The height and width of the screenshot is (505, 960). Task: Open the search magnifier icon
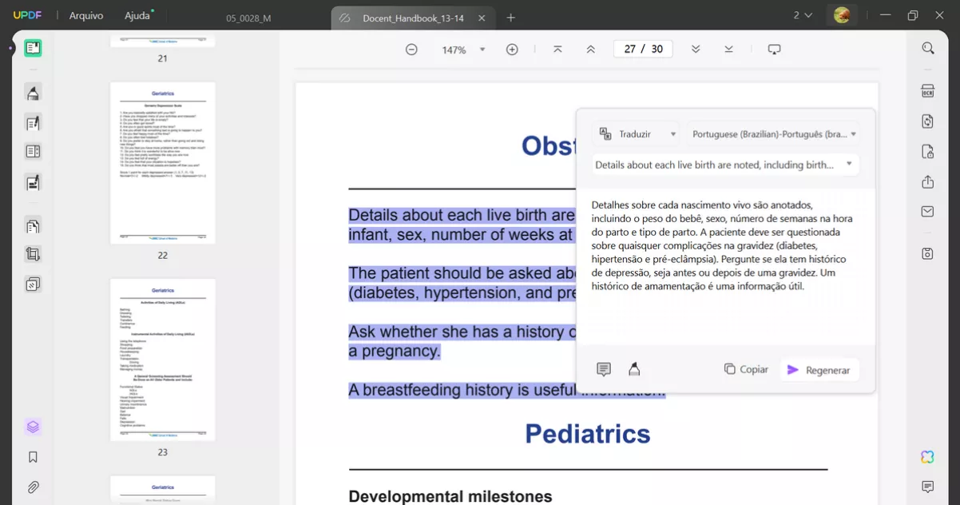[x=927, y=48]
